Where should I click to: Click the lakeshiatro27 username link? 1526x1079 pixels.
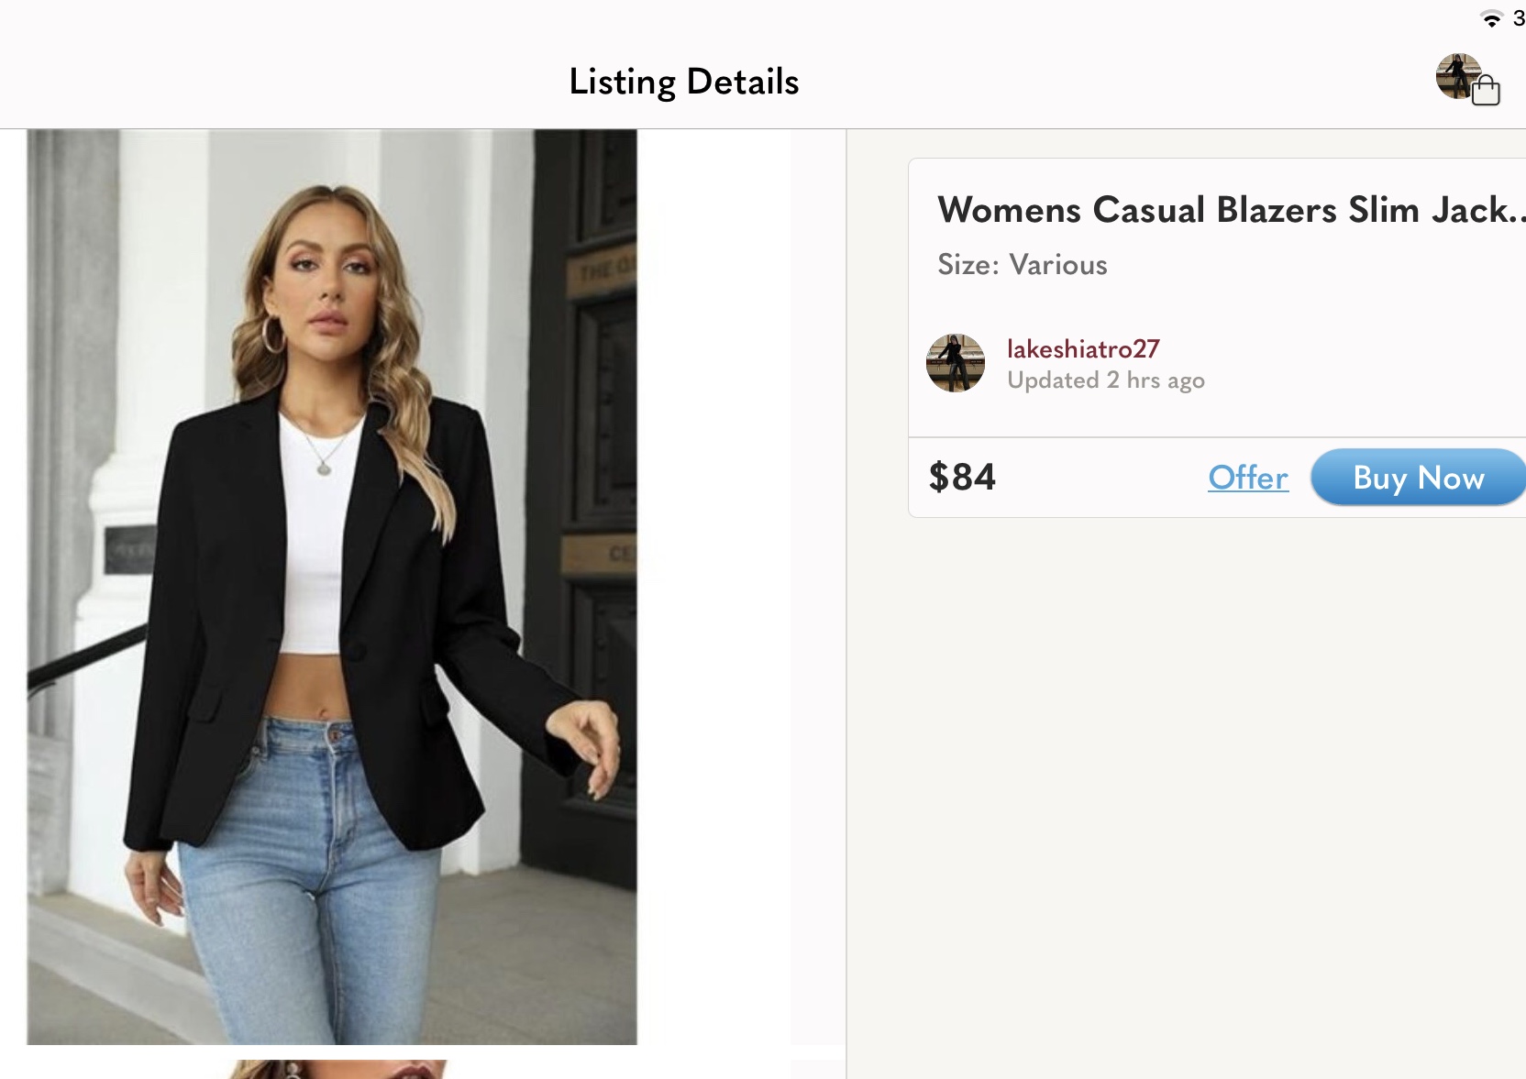pos(1083,349)
